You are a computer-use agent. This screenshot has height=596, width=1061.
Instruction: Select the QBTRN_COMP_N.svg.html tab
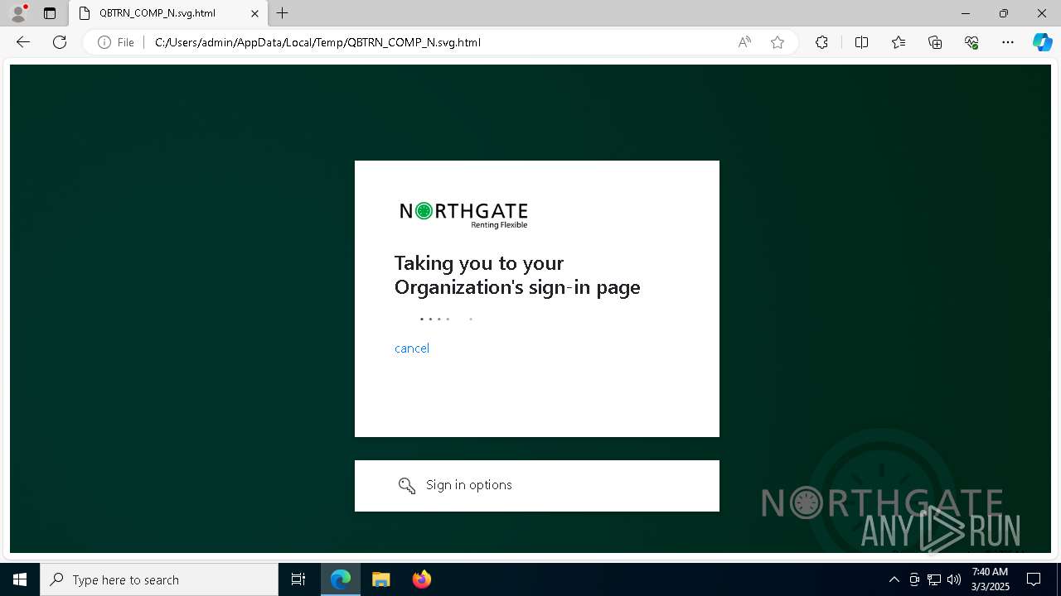click(x=168, y=13)
